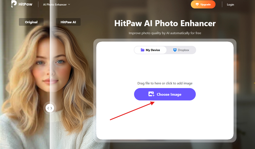Click the HitPaw AI Photo Enhancer heading

point(165,23)
